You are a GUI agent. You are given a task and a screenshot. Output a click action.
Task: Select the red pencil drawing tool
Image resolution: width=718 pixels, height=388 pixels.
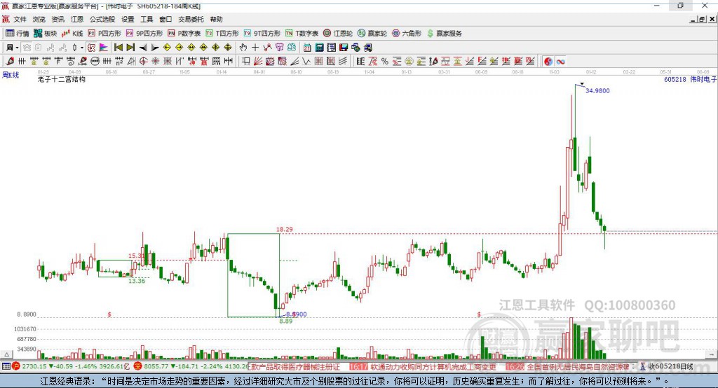(x=10, y=62)
